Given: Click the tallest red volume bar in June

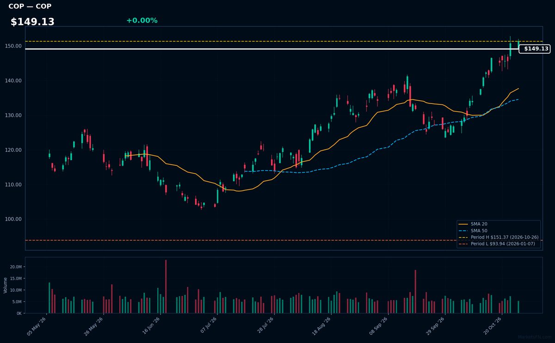Looking at the screenshot, I should pyautogui.click(x=166, y=286).
